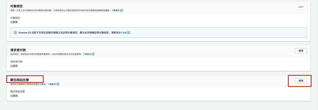318x110 pixels.
Task: Click external-link icon beside 请求者付款 了解更多
Action: click(x=93, y=54)
